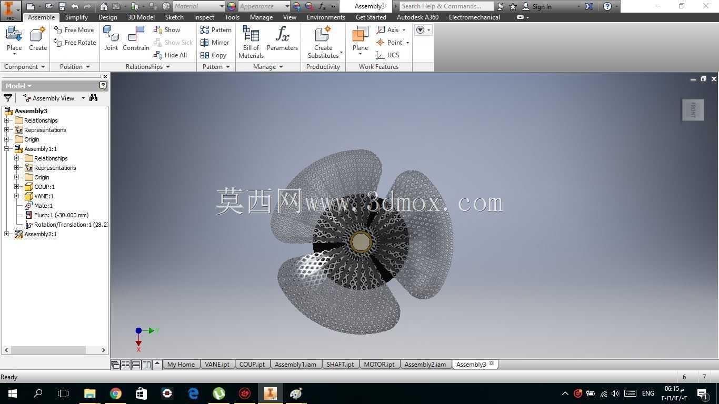Click Hide All relationships
Screen dimensions: 719x404
point(171,55)
